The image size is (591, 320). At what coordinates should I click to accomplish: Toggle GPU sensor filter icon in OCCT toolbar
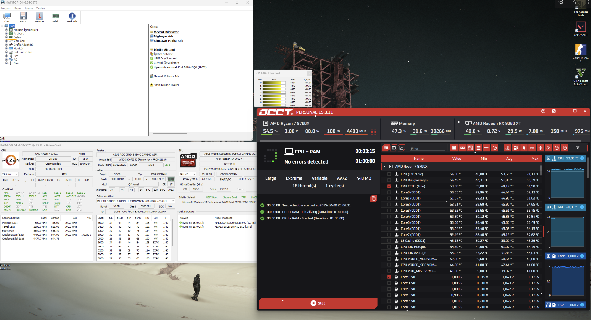click(462, 148)
